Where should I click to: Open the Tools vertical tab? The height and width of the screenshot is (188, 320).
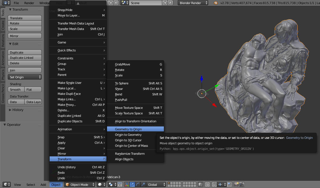pyautogui.click(x=3, y=13)
